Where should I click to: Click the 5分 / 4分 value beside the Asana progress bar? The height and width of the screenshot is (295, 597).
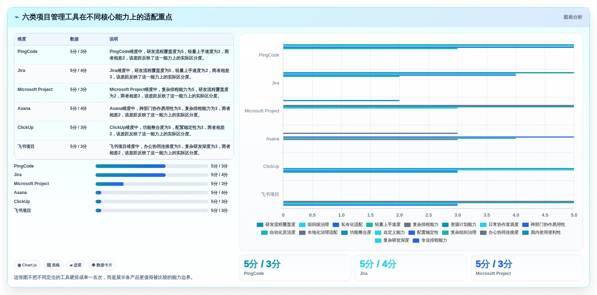(x=219, y=193)
